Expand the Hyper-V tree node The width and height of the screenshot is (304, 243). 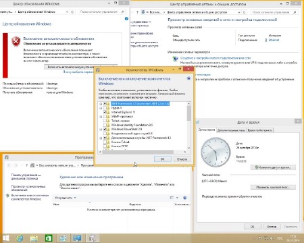point(101,108)
